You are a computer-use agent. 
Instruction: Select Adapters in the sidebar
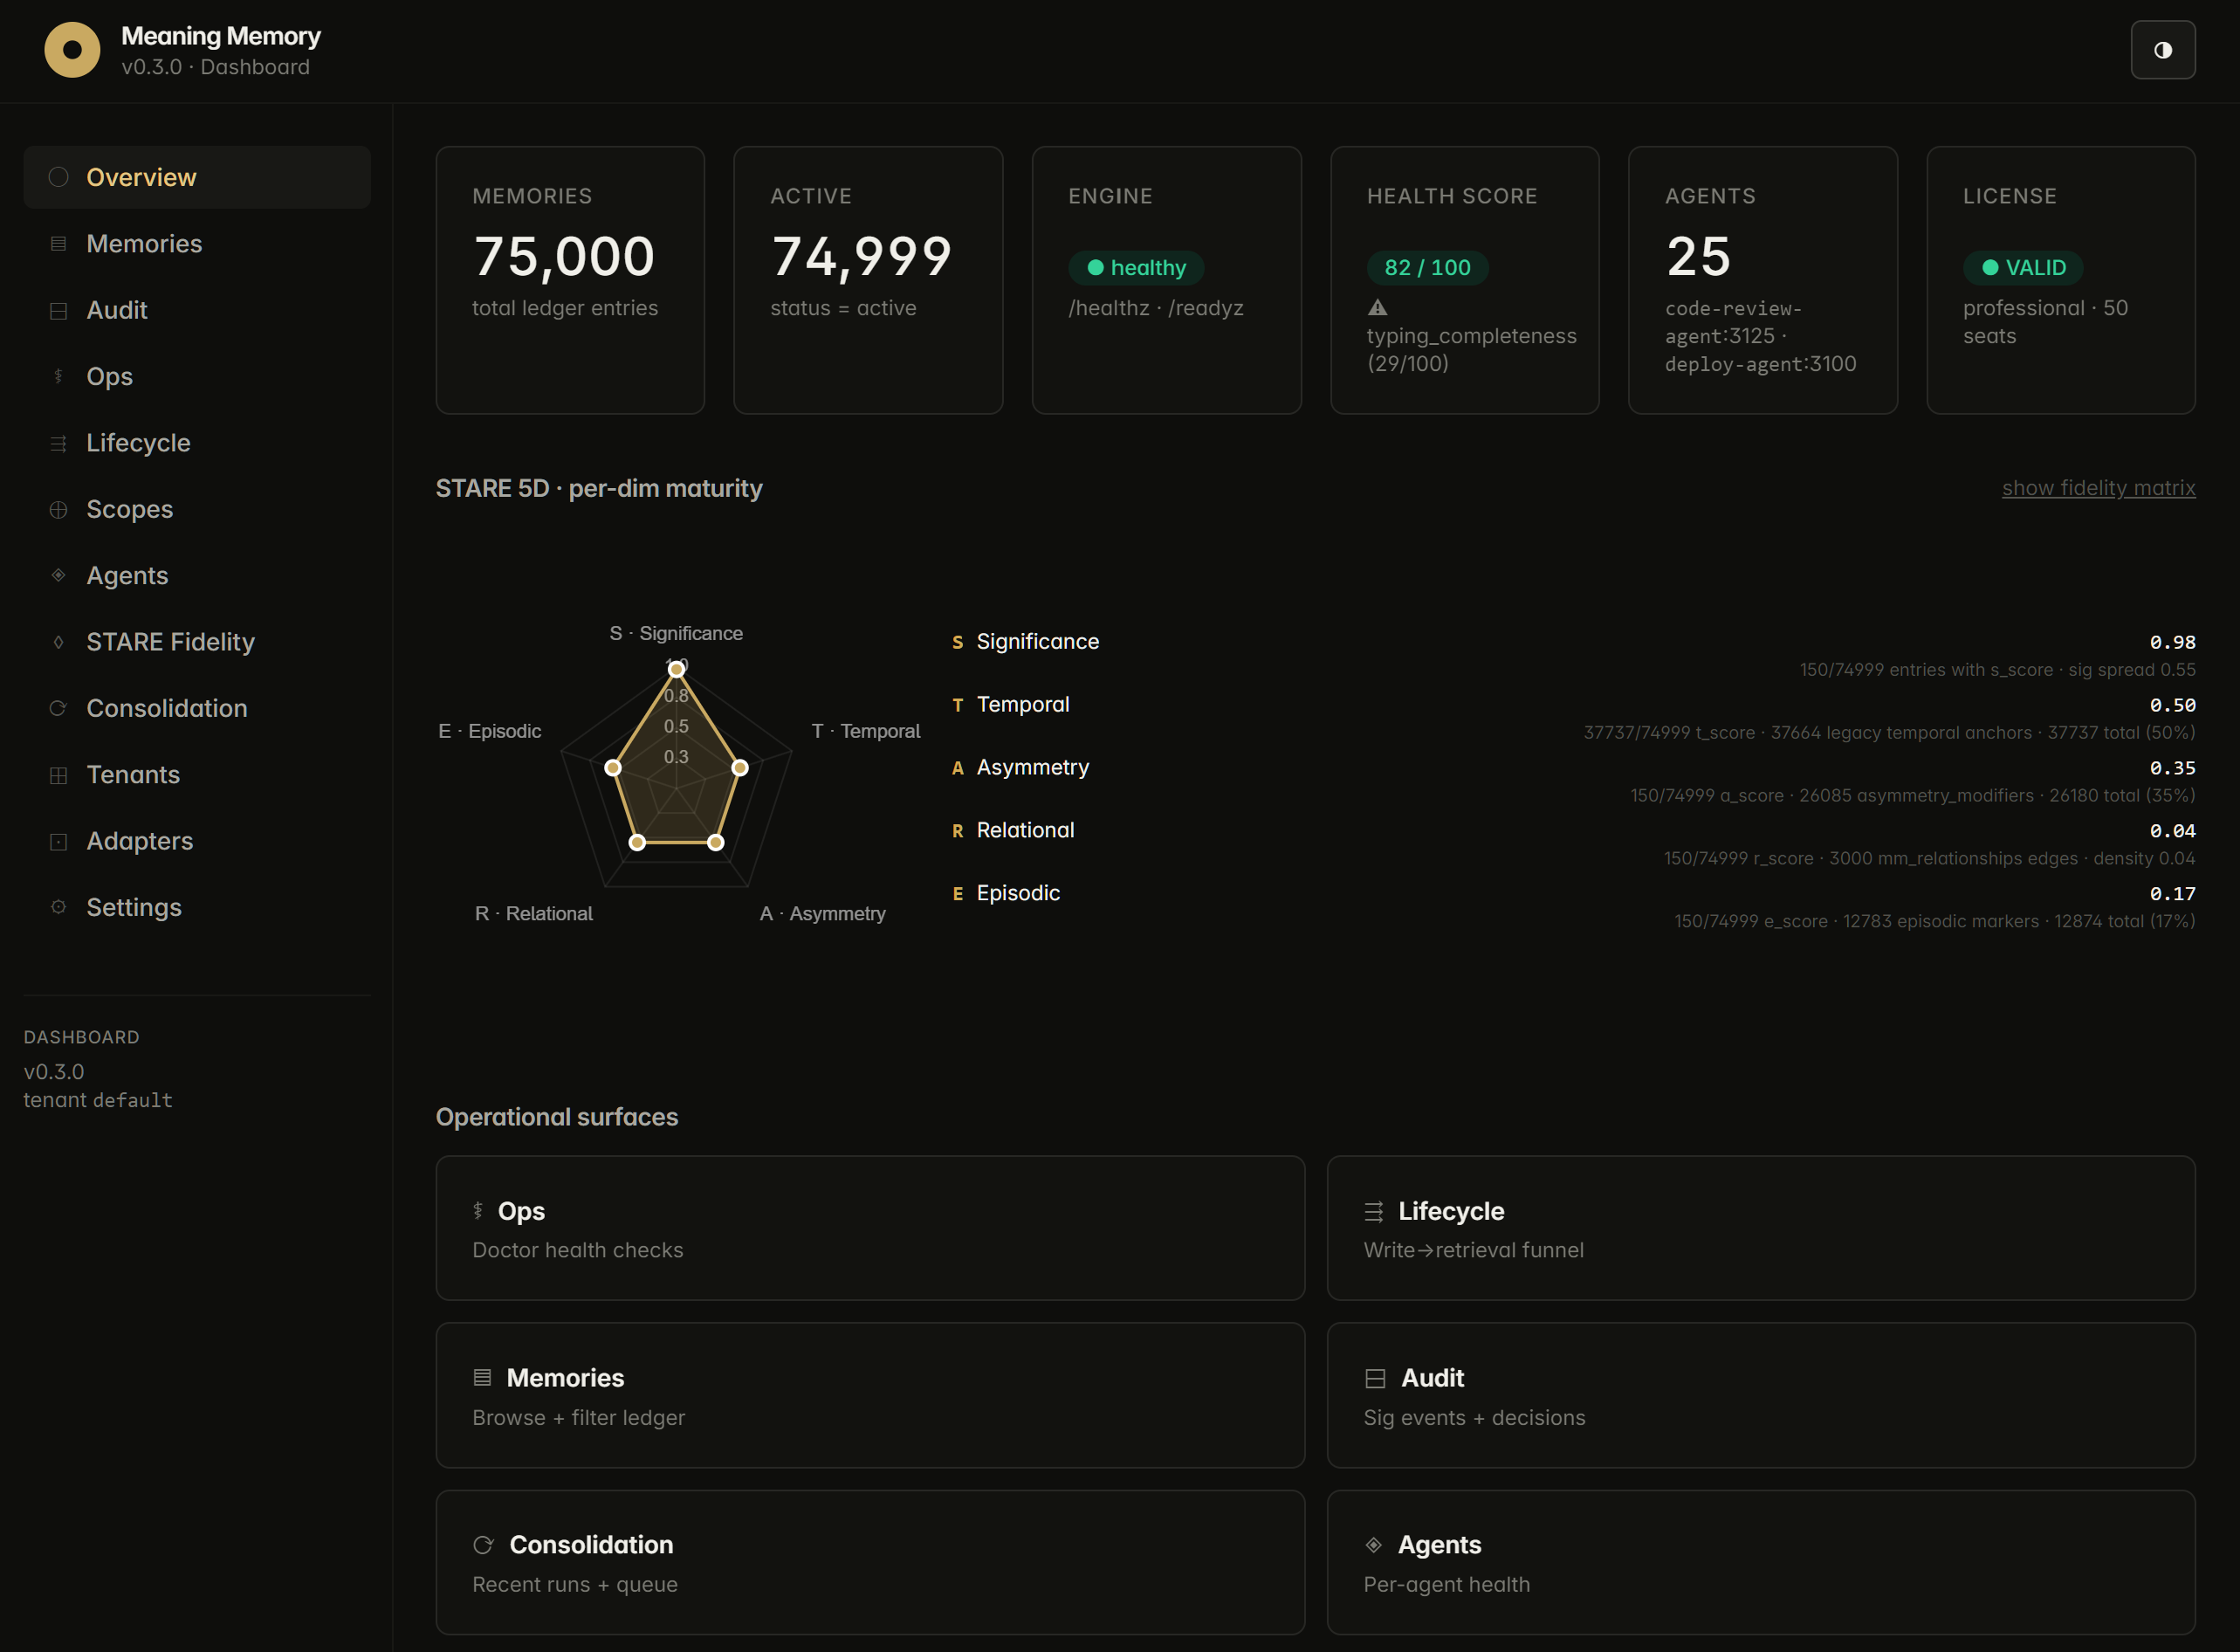pos(197,841)
